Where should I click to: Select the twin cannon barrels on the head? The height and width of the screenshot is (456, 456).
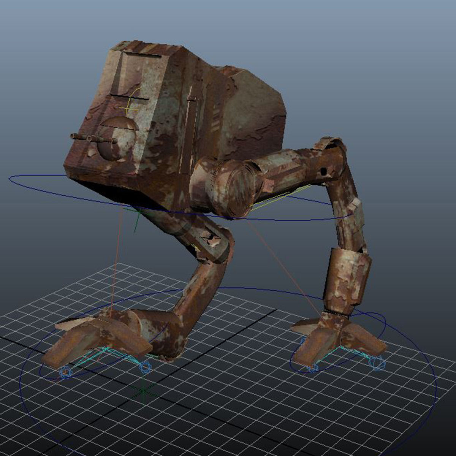93,139
